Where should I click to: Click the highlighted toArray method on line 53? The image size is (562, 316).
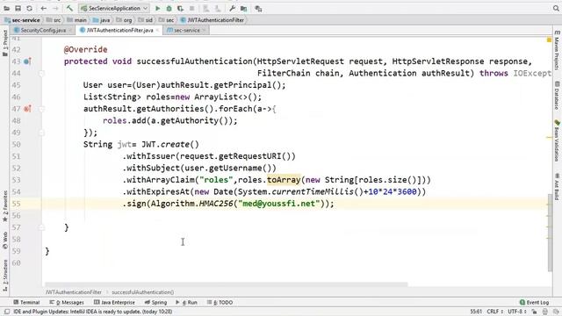[284, 180]
